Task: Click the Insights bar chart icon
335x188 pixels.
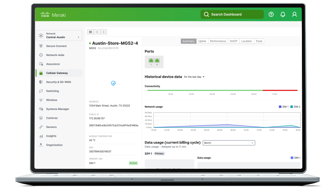Action: [x=41, y=136]
